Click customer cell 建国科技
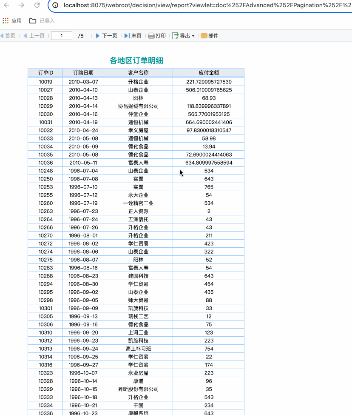 tap(138, 276)
